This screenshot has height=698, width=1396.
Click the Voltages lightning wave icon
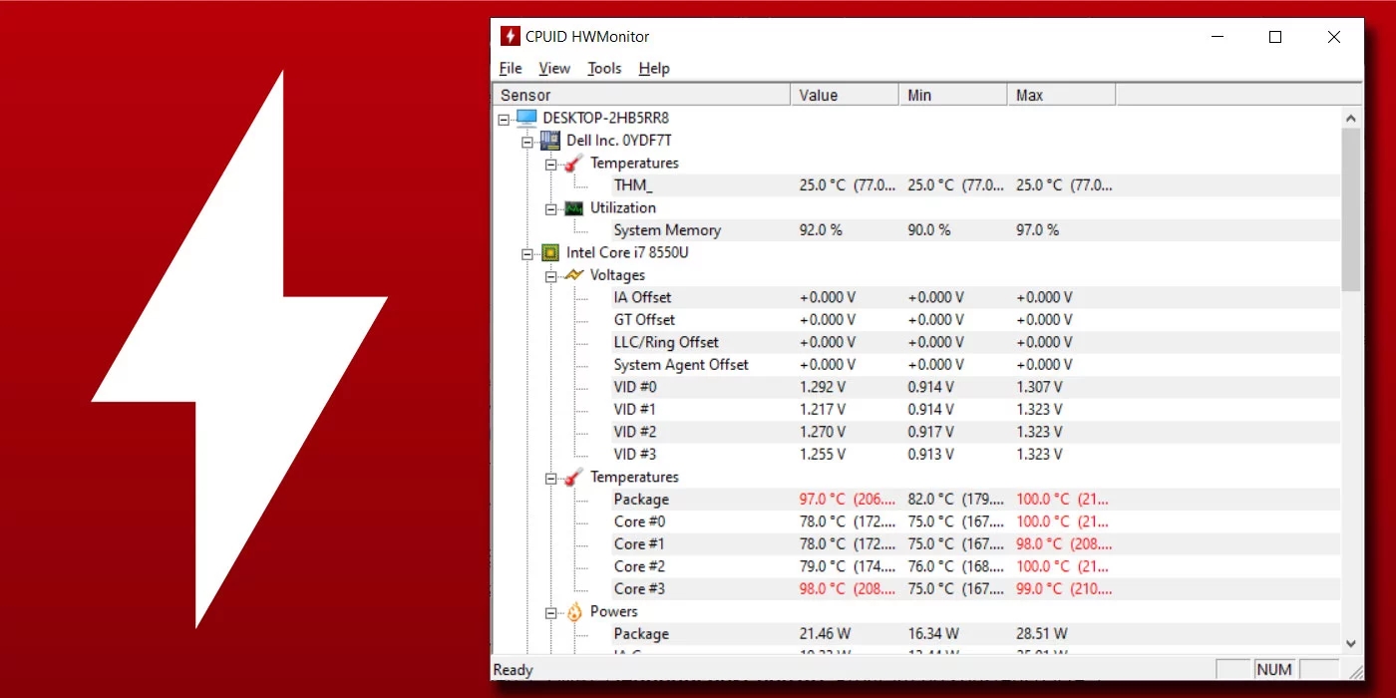click(x=573, y=275)
